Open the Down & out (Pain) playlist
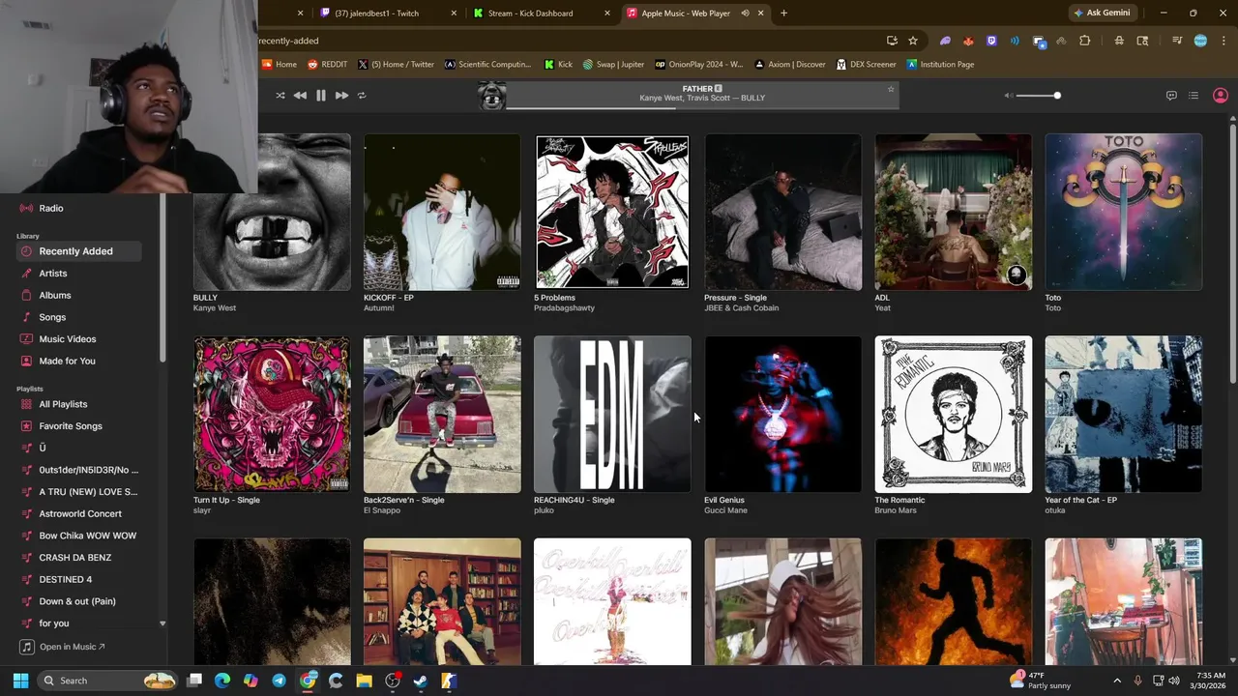This screenshot has height=696, width=1238. coord(77,601)
